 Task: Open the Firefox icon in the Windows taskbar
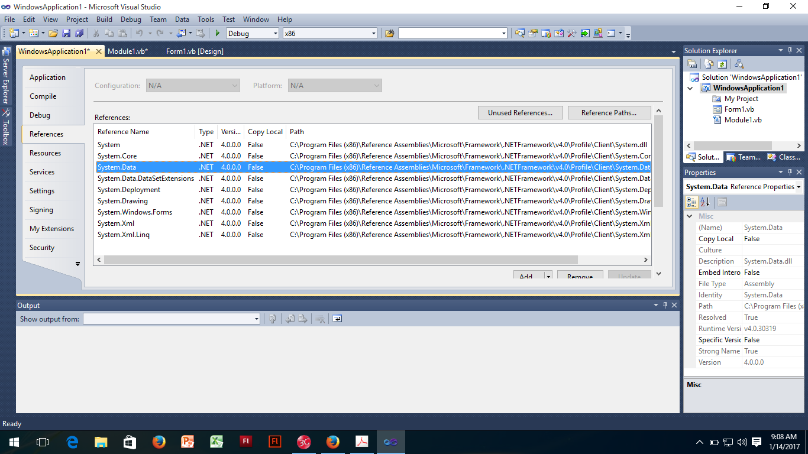(159, 442)
